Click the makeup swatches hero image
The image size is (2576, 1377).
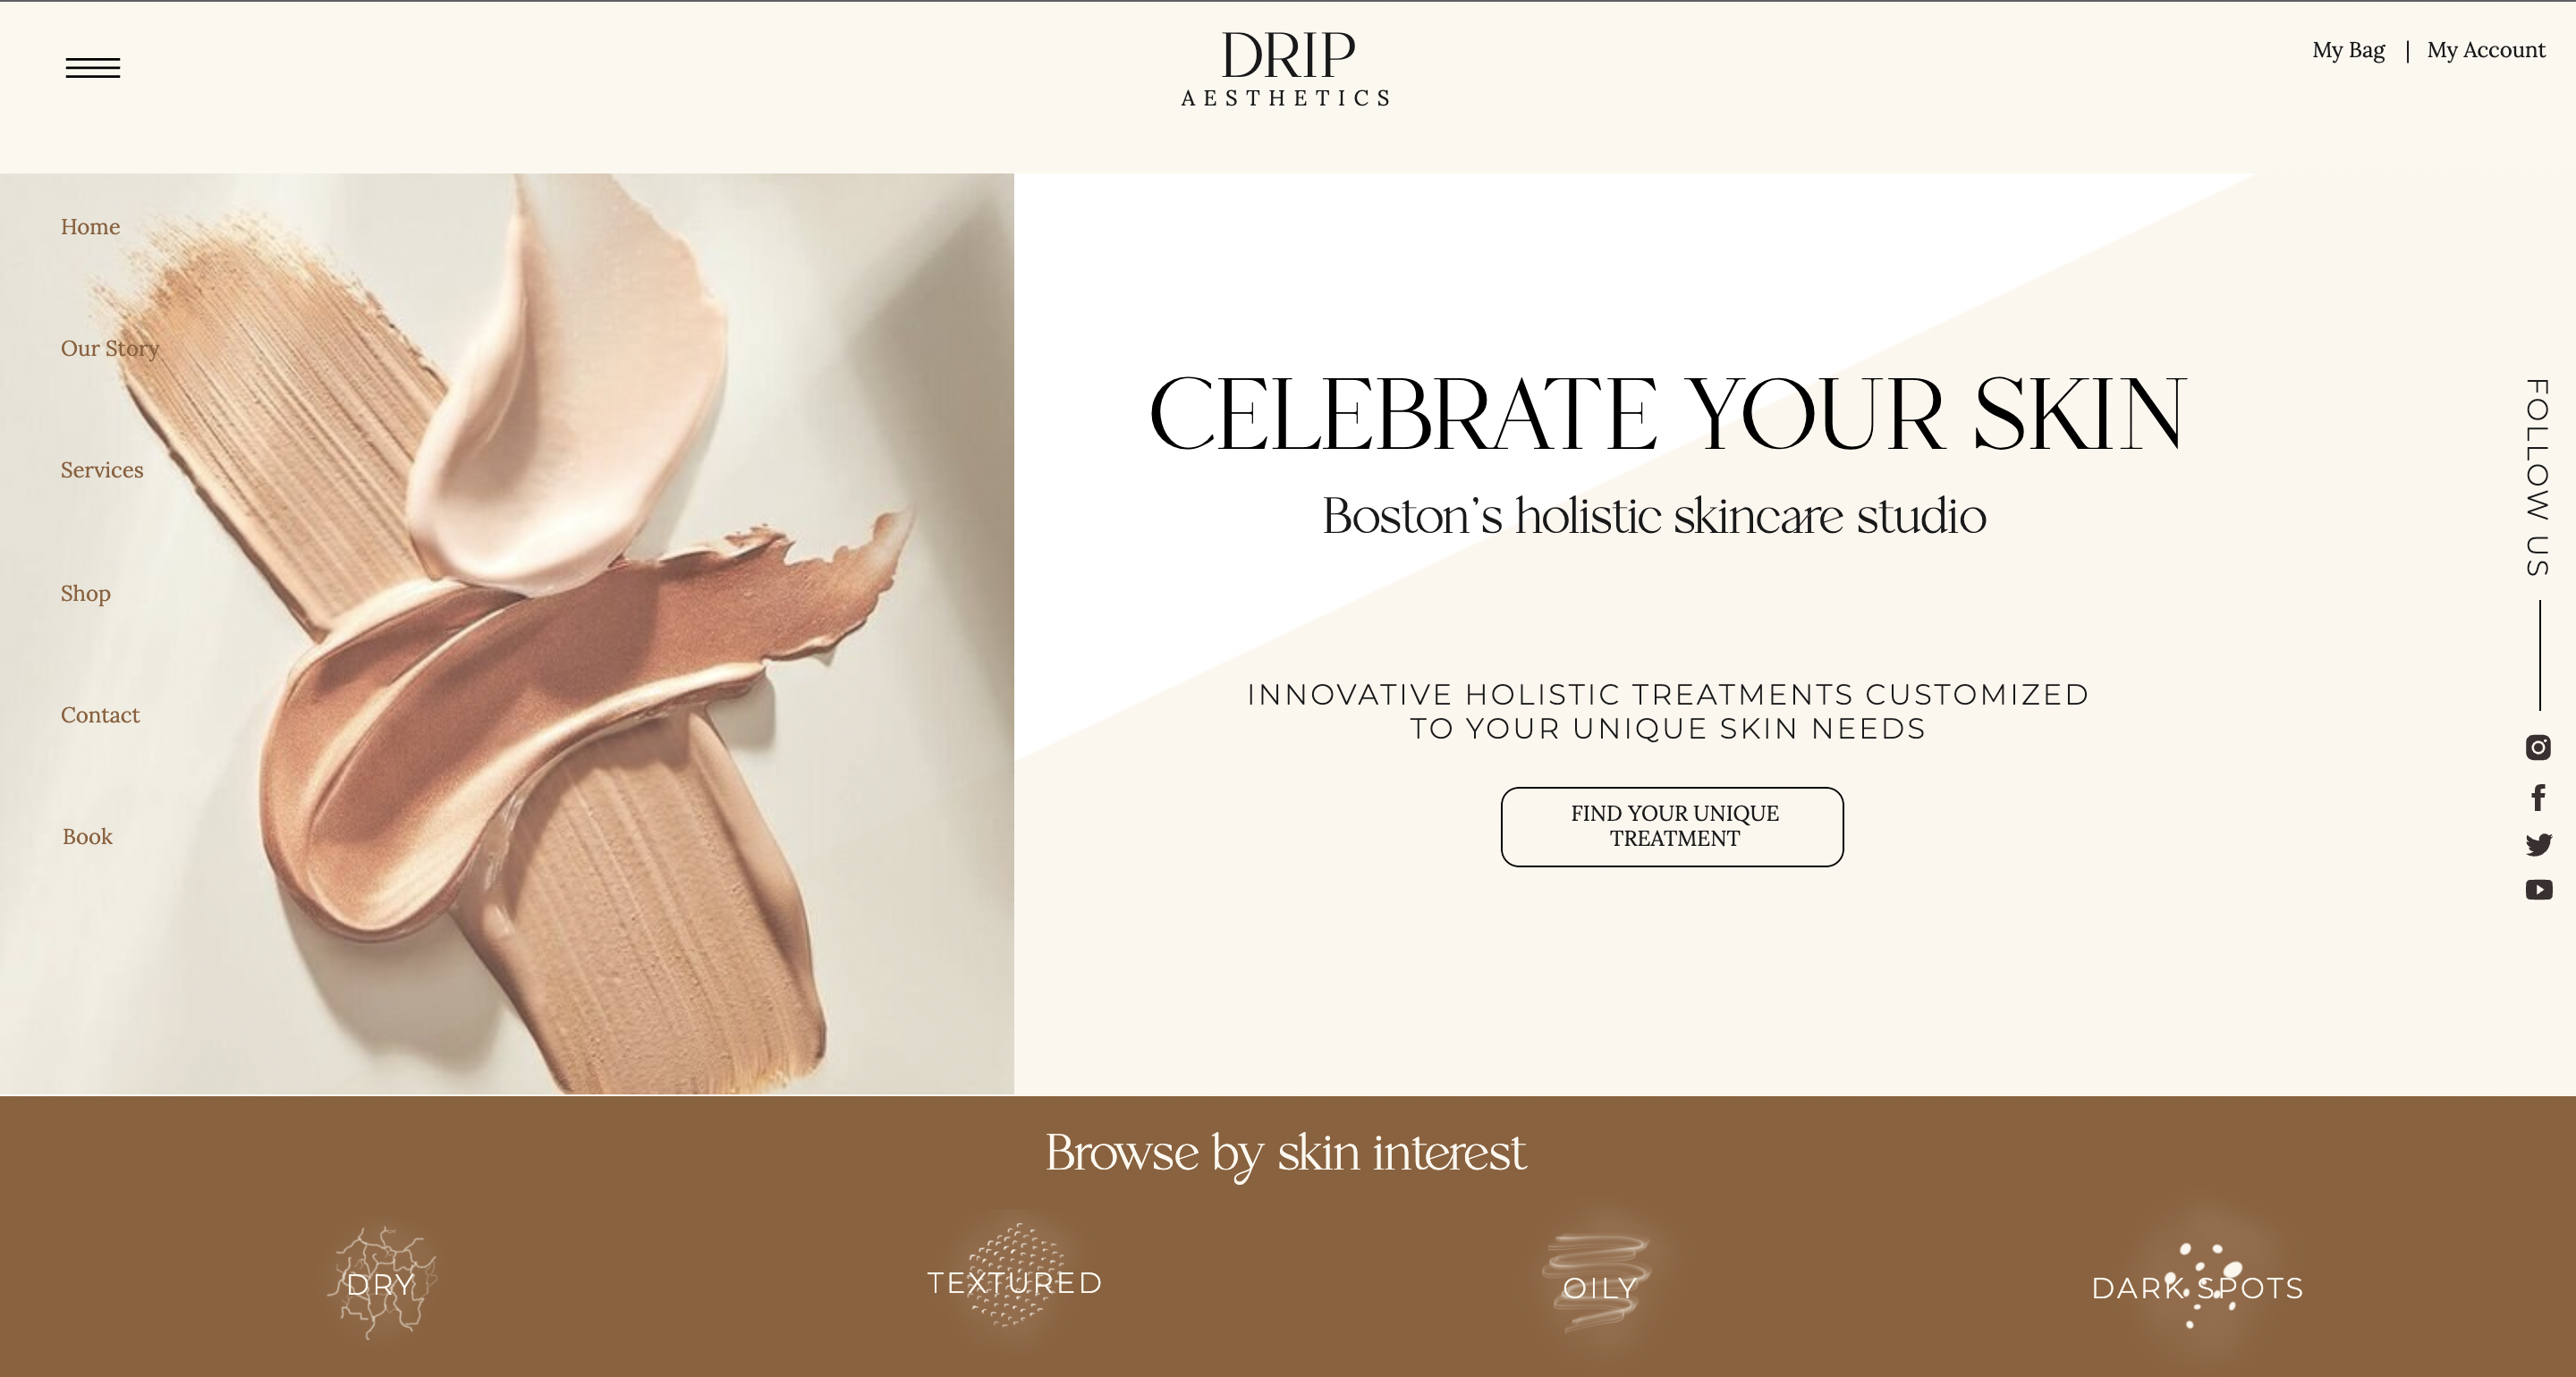coord(507,634)
